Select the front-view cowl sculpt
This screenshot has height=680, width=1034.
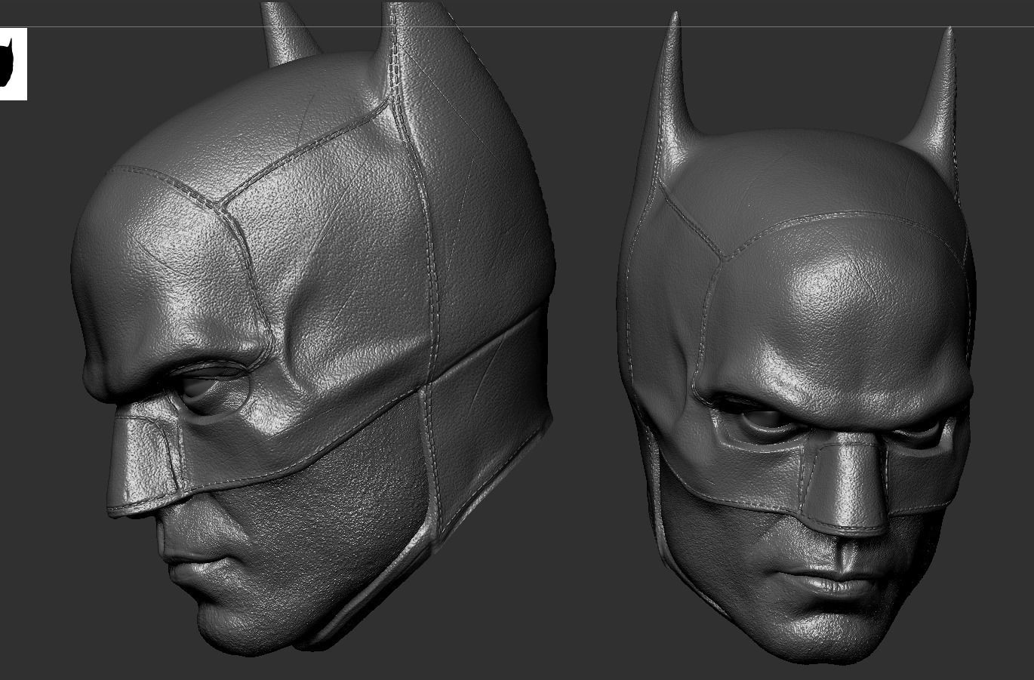pyautogui.click(x=797, y=340)
